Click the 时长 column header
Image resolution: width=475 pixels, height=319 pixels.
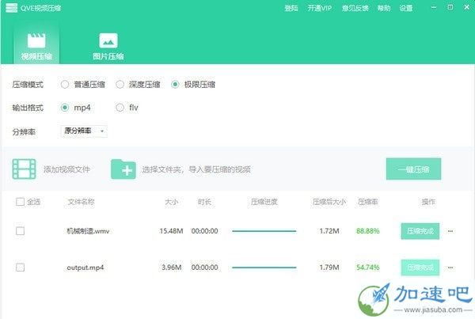[204, 202]
